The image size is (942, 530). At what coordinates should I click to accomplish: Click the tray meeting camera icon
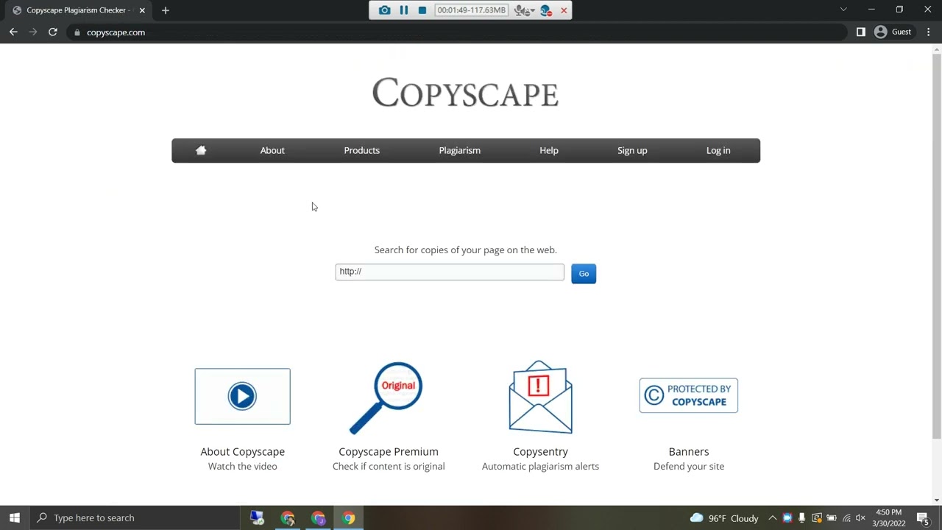pos(787,518)
